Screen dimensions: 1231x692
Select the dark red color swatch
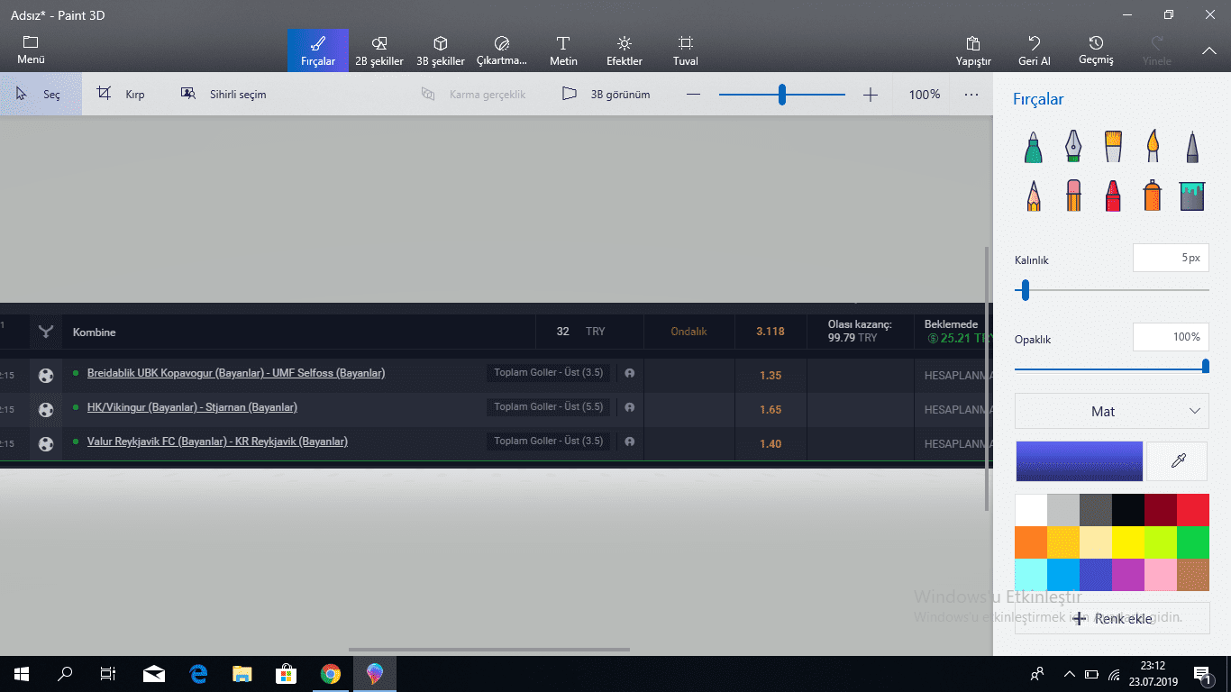1161,510
